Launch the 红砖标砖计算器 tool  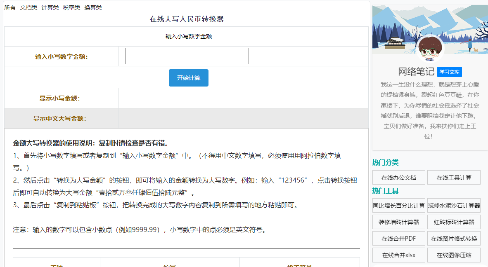pyautogui.click(x=454, y=222)
